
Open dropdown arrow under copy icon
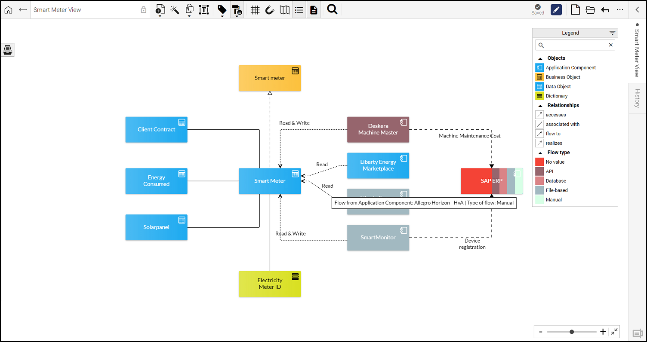[189, 16]
